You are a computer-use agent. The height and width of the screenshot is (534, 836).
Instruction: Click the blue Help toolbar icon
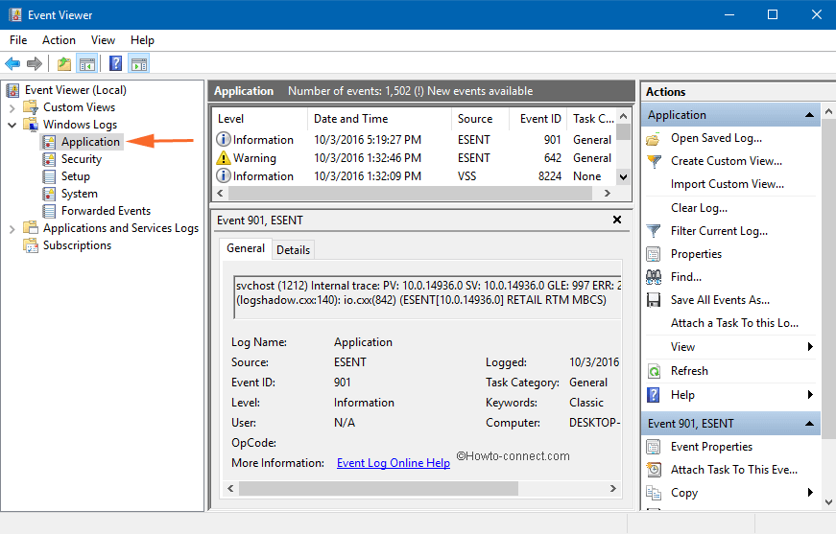pyautogui.click(x=116, y=64)
